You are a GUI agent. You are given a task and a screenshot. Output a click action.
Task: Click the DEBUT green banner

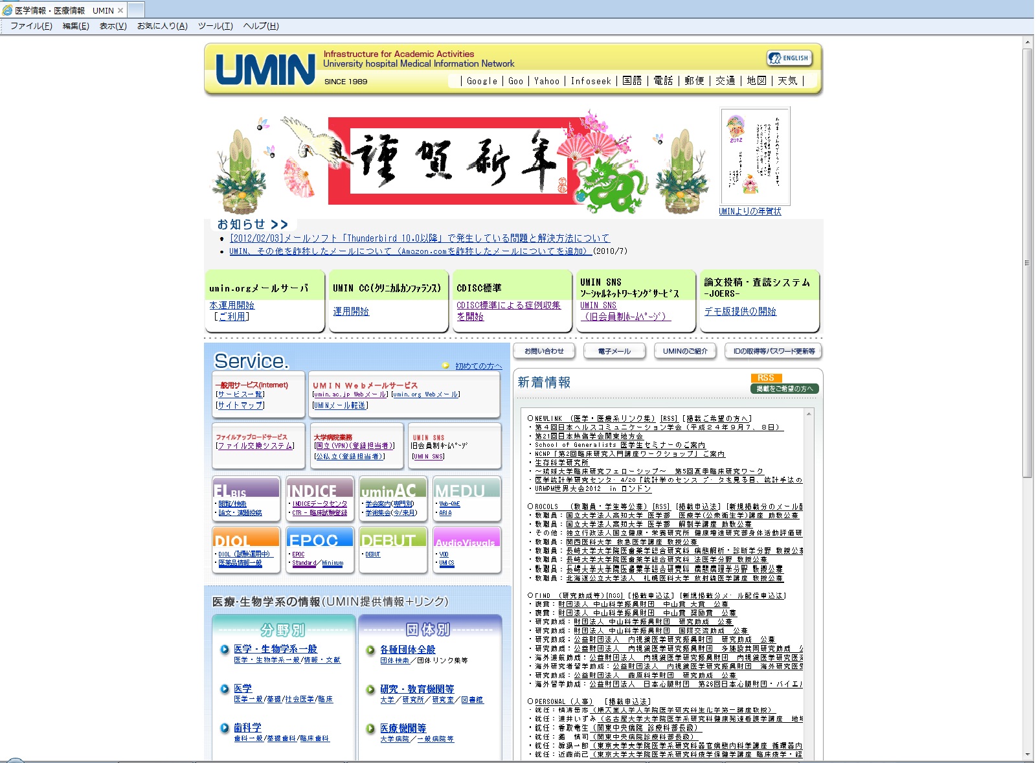coord(393,537)
